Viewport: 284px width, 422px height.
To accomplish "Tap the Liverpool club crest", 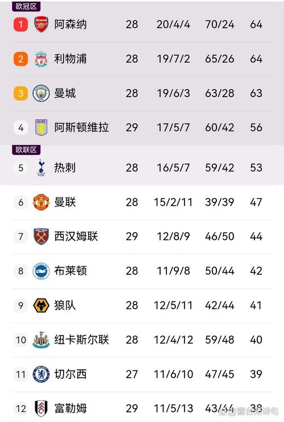I will 41,59.
